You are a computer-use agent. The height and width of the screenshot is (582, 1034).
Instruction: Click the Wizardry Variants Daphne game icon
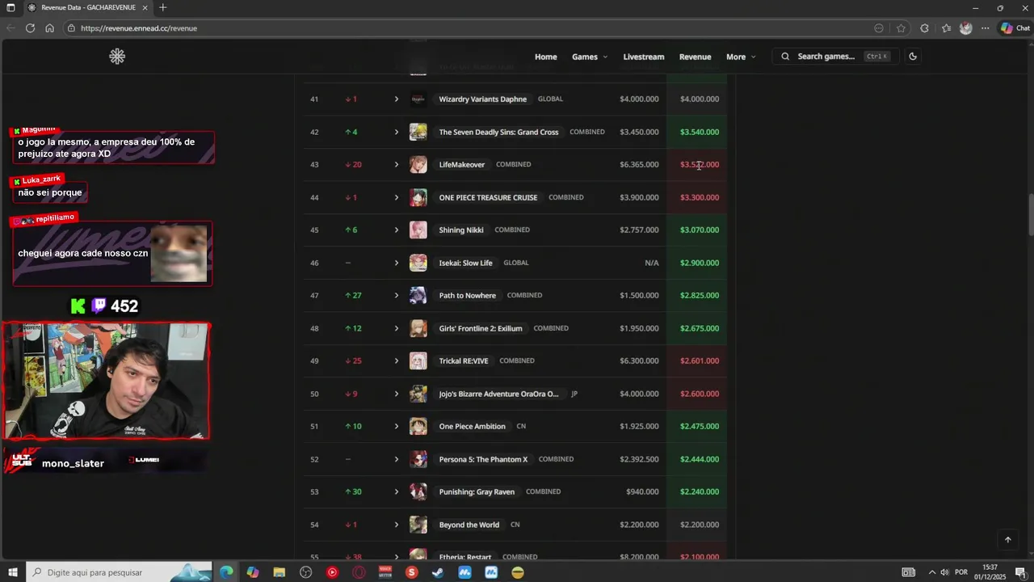click(x=418, y=99)
